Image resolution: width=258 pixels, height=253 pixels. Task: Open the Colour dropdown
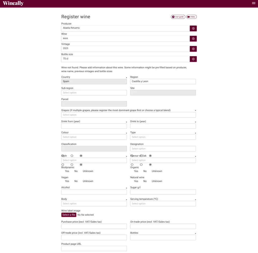pyautogui.click(x=94, y=137)
